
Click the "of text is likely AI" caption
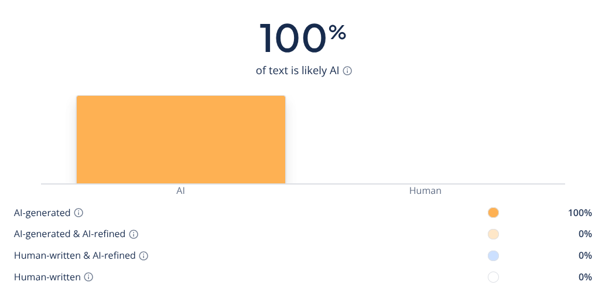coord(297,71)
